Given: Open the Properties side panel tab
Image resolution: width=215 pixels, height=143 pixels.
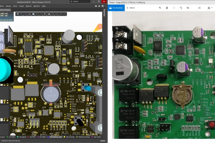Looking at the screenshot, I should coord(104,13).
